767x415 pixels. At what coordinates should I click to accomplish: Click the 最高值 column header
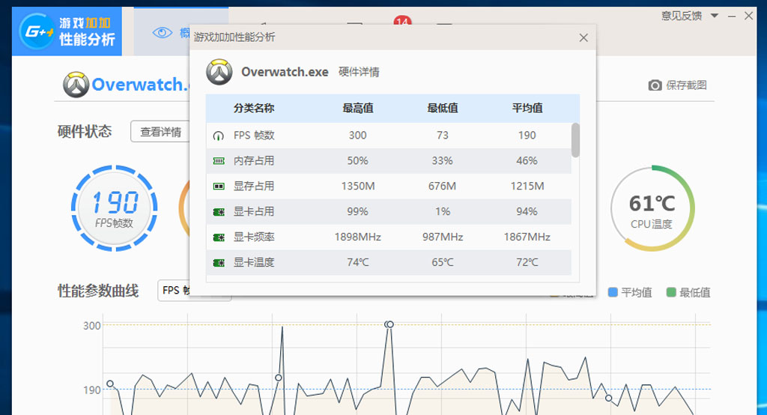(x=357, y=108)
